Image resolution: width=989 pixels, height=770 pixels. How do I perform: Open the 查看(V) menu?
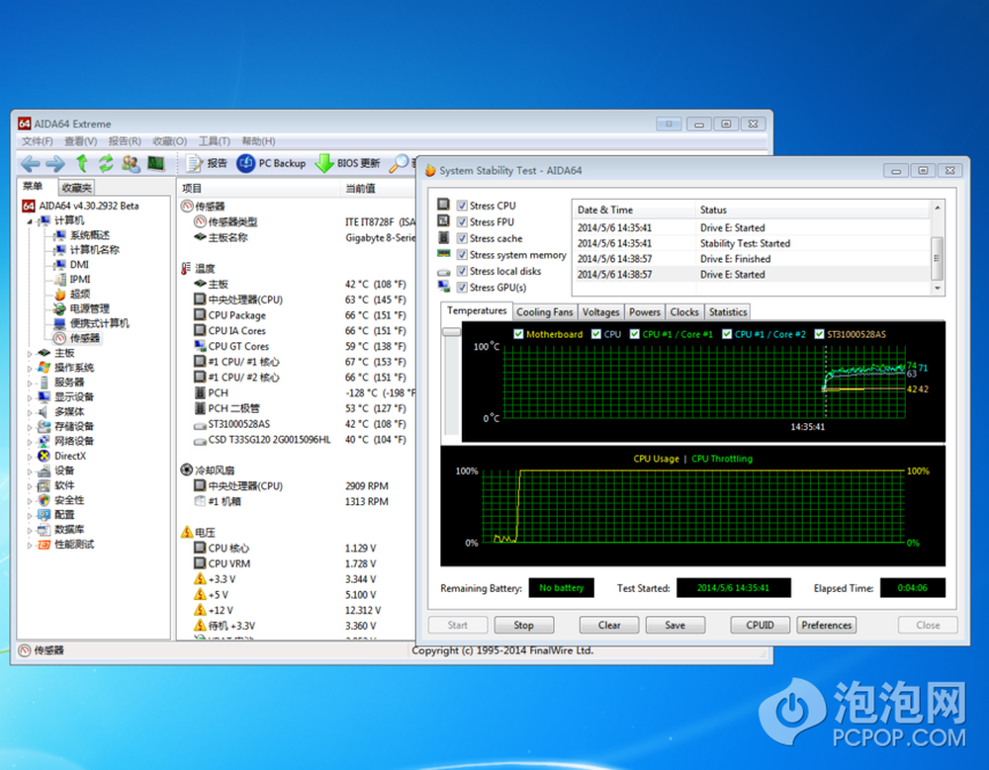pyautogui.click(x=81, y=141)
